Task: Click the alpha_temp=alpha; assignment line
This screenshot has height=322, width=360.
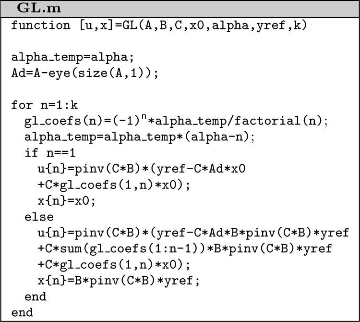Action: [x=73, y=58]
